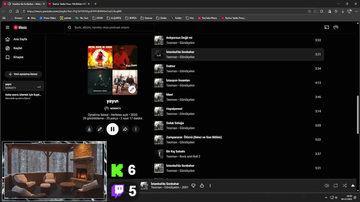Create a new playlist with Yeni oynatma listesi
This screenshot has width=360, height=202.
tap(23, 74)
